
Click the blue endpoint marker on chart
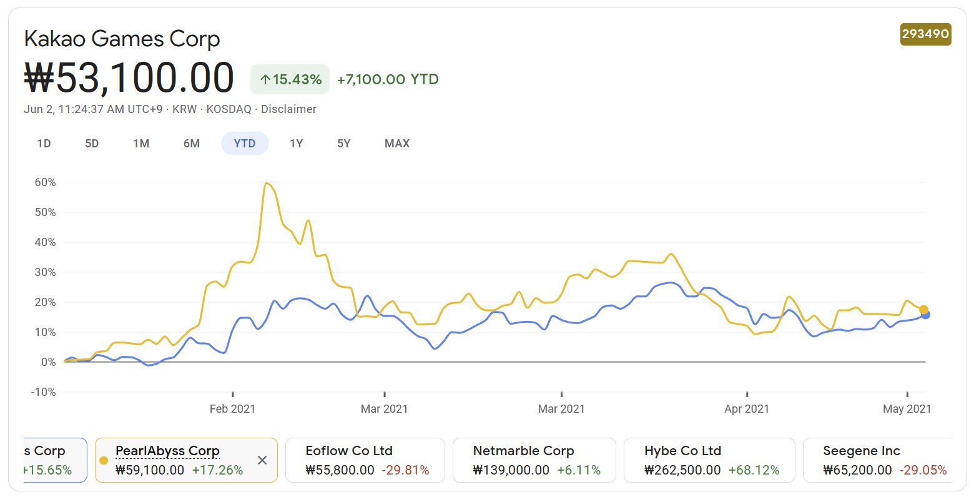tap(925, 315)
